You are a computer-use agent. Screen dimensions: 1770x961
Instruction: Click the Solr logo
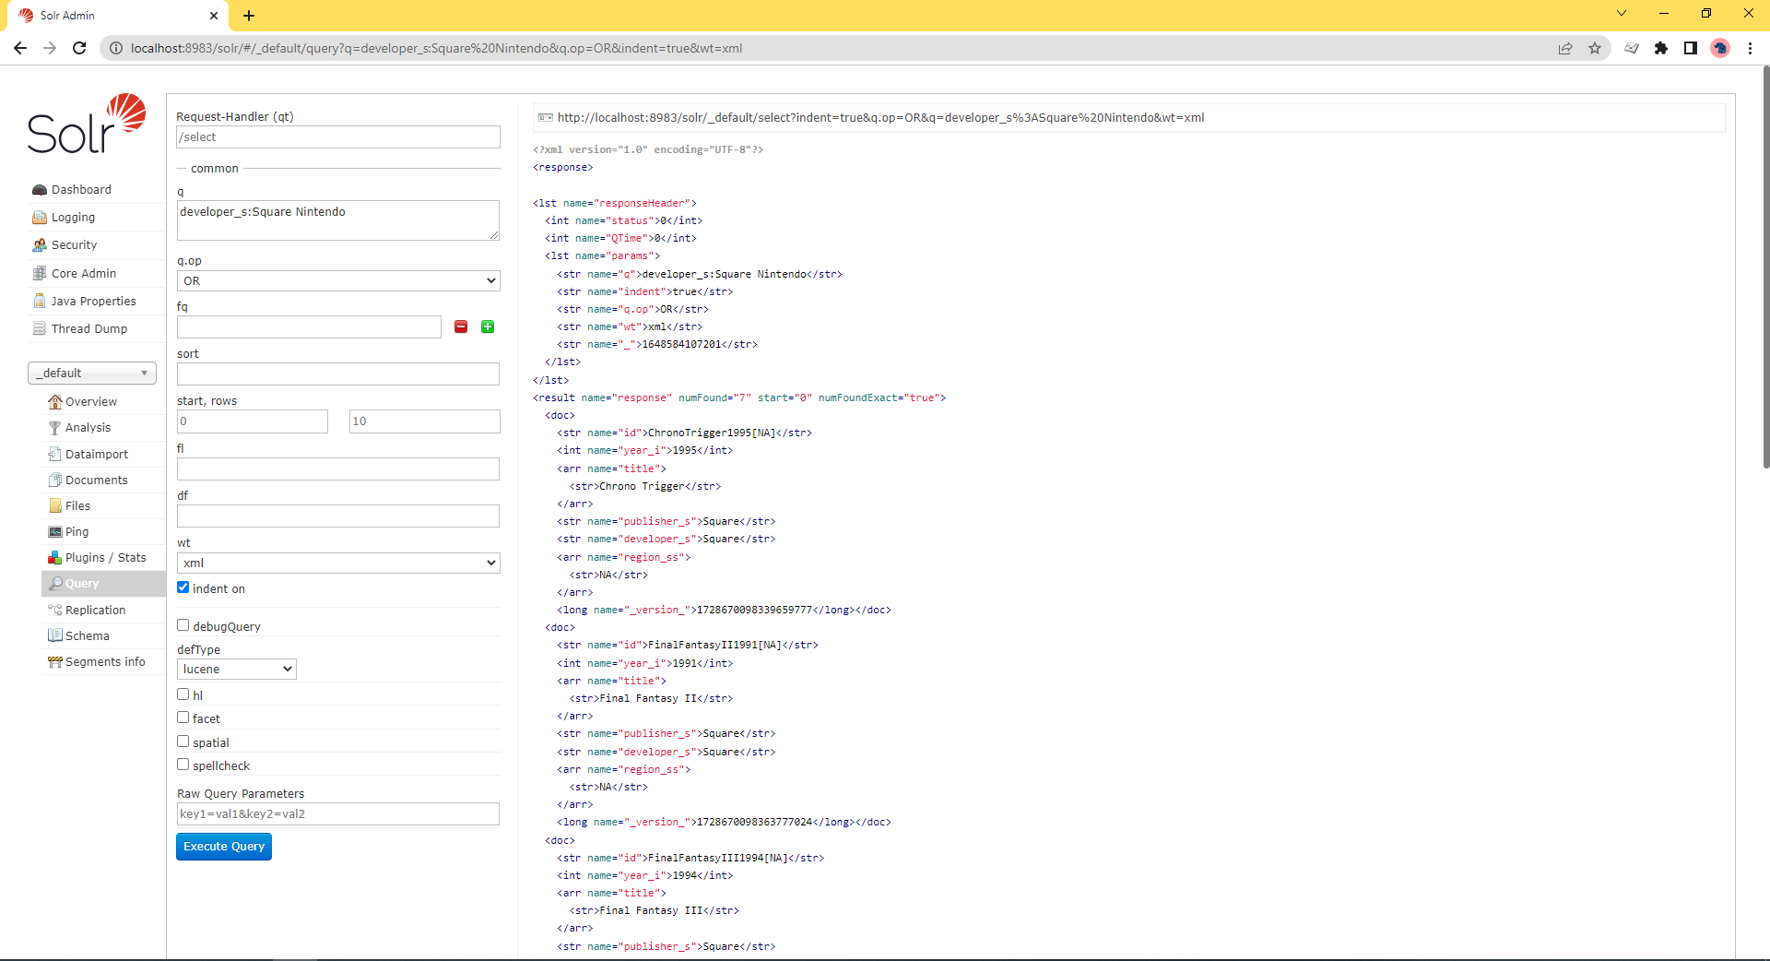[x=87, y=124]
